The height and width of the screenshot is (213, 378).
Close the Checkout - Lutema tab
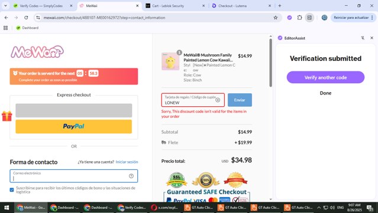(x=270, y=6)
